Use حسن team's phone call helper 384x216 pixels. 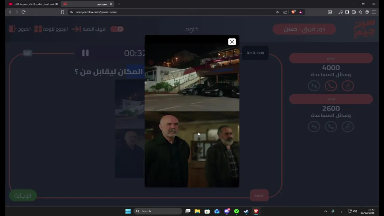coord(331,86)
